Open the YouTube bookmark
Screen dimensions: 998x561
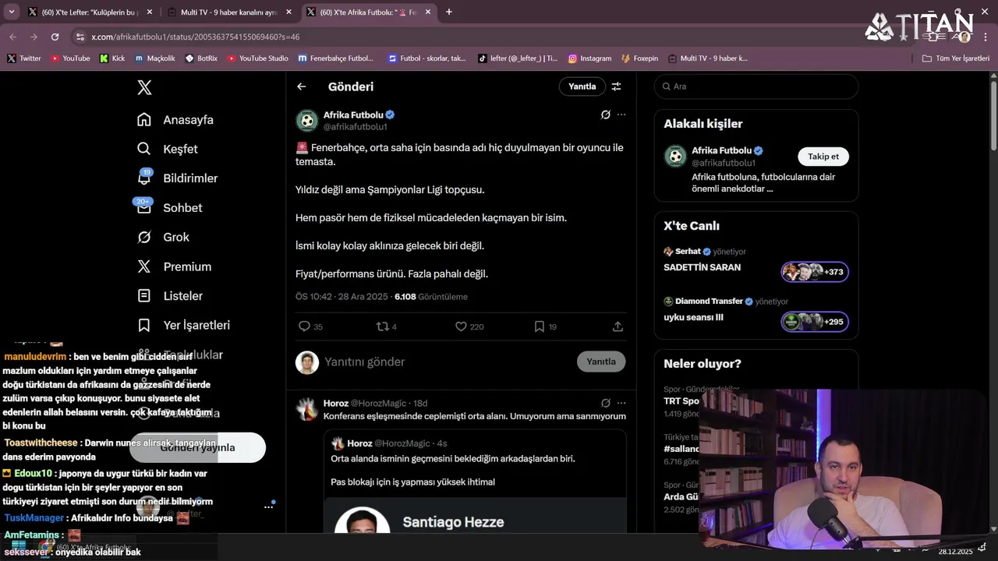[70, 58]
